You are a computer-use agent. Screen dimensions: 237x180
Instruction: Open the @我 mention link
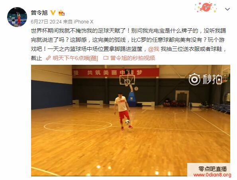click(154, 49)
